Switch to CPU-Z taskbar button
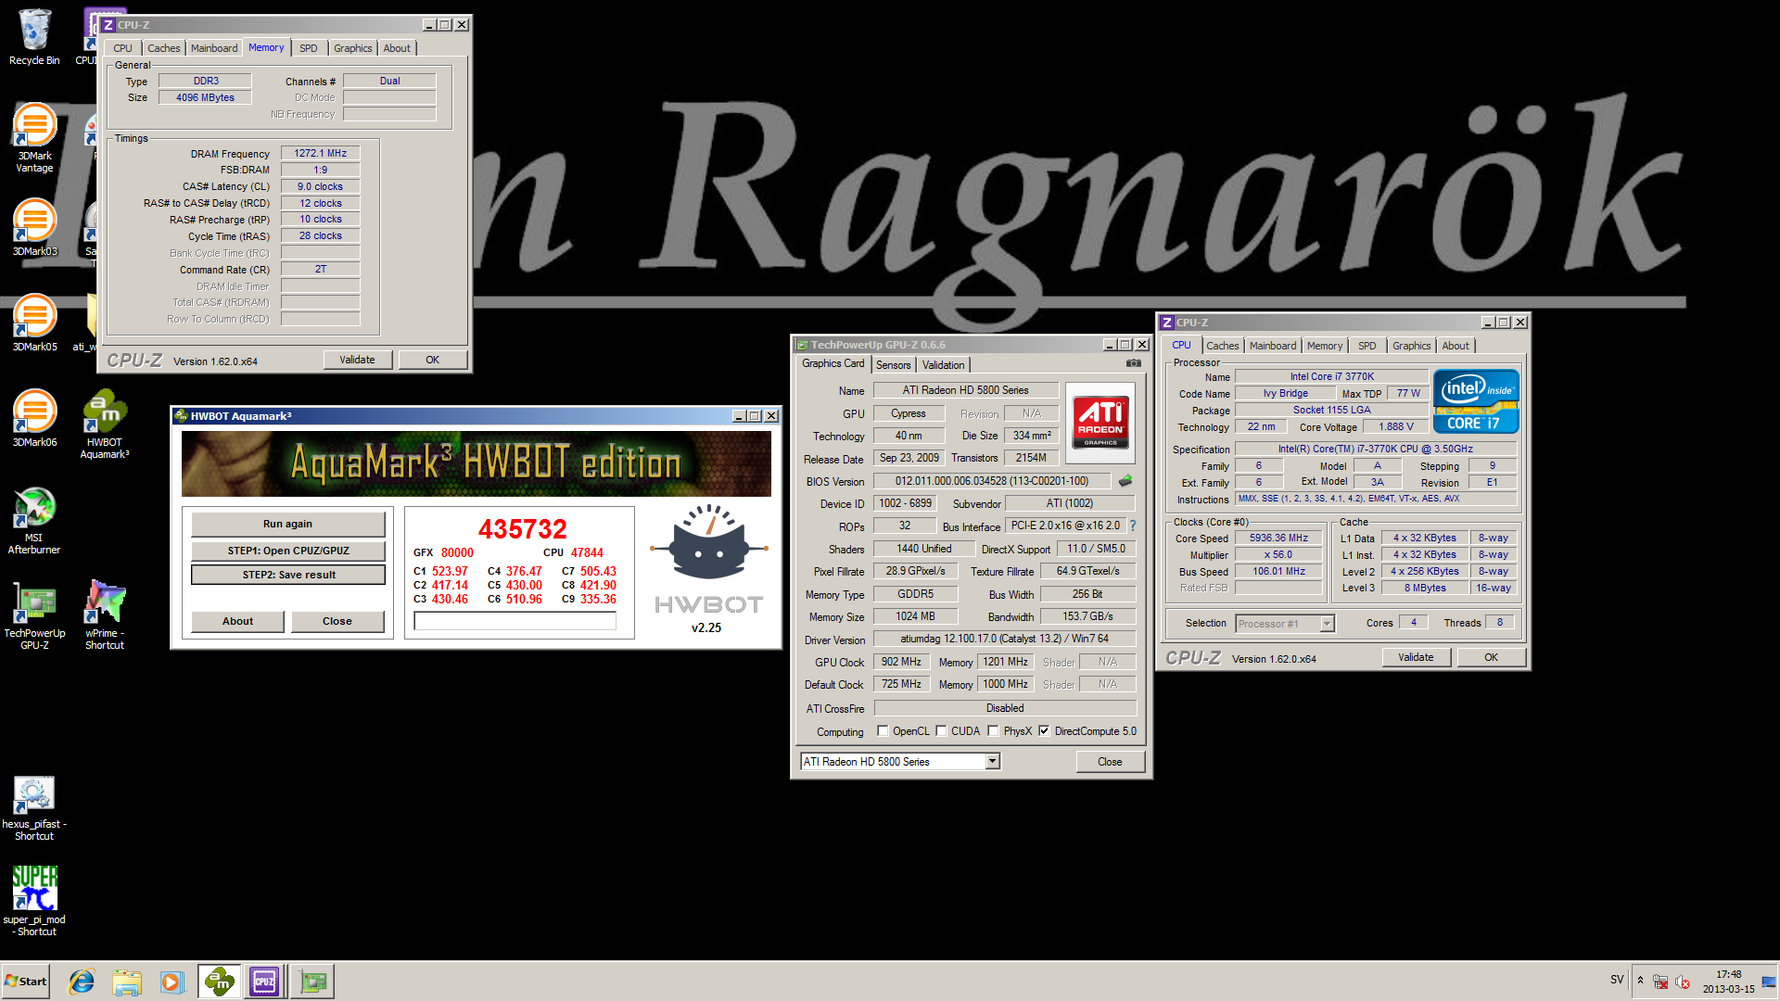 (265, 982)
